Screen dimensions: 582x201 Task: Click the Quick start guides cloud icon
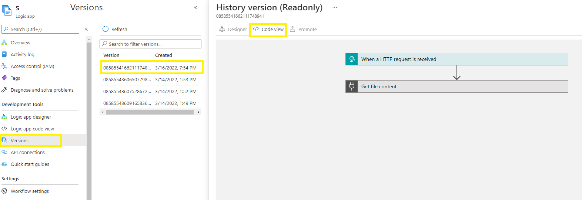tap(4, 164)
